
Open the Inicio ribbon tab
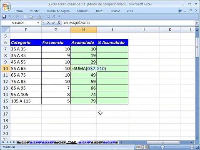[19, 11]
